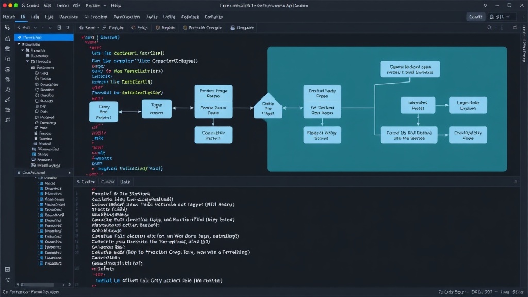The image size is (528, 297).
Task: Toggle the last blue-icon item at the list bottom
Action: click(42, 263)
